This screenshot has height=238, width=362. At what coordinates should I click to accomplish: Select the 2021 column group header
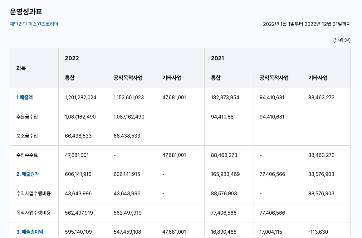218,58
